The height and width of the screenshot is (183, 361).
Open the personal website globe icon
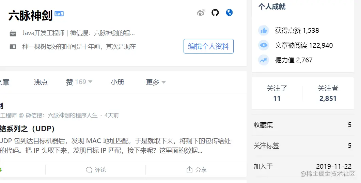click(x=229, y=13)
